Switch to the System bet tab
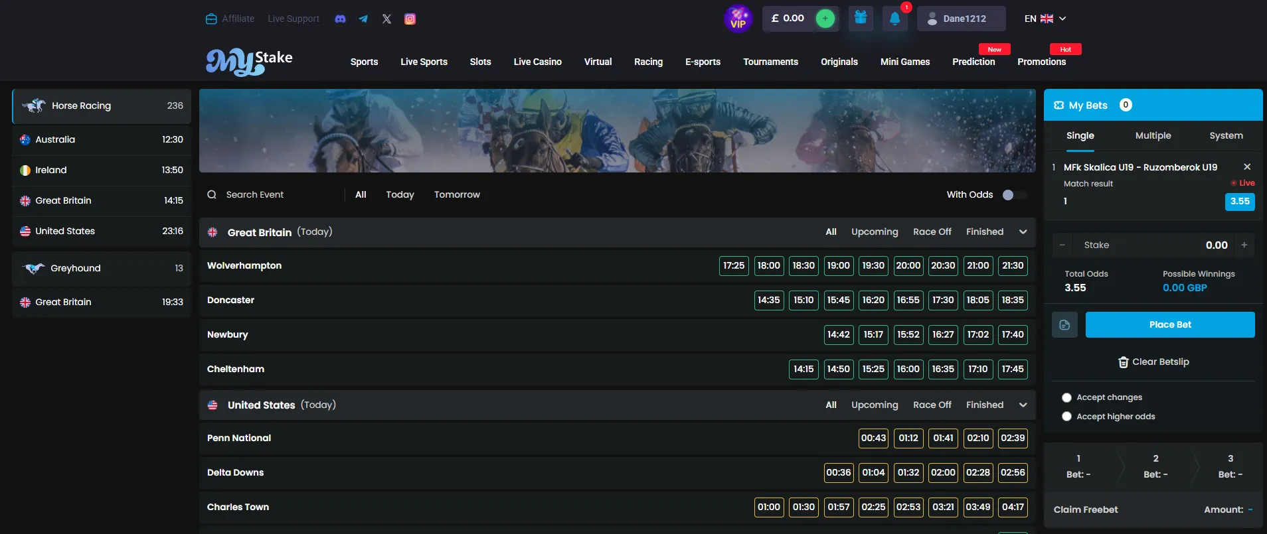 pos(1226,135)
